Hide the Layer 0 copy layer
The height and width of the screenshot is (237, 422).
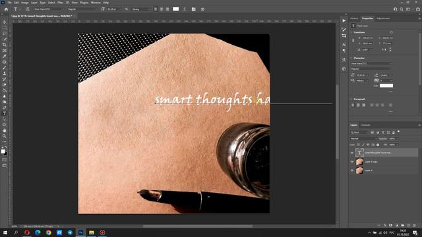point(351,161)
